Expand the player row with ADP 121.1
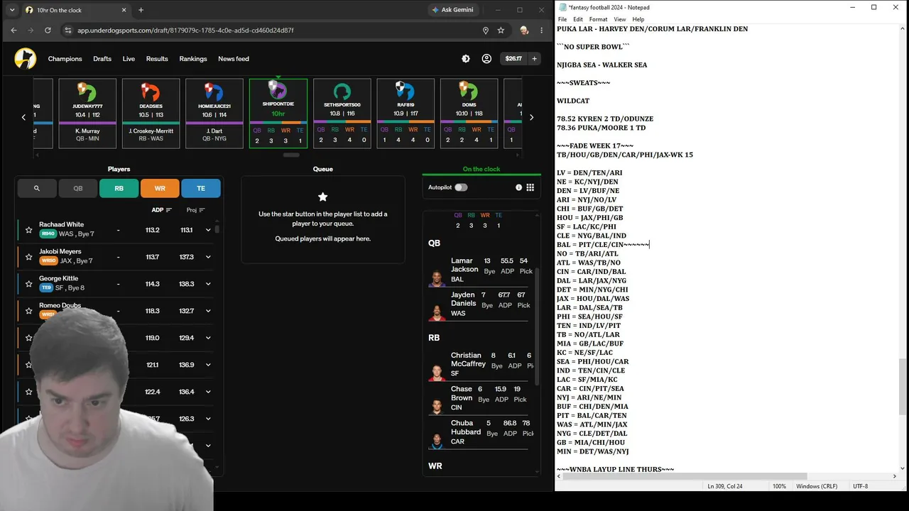Viewport: 909px width, 511px height. (x=208, y=365)
